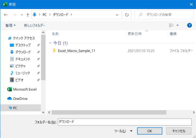Open ピクチャ in the navigation pane
Viewport: 196px width, 138px height.
(18, 66)
